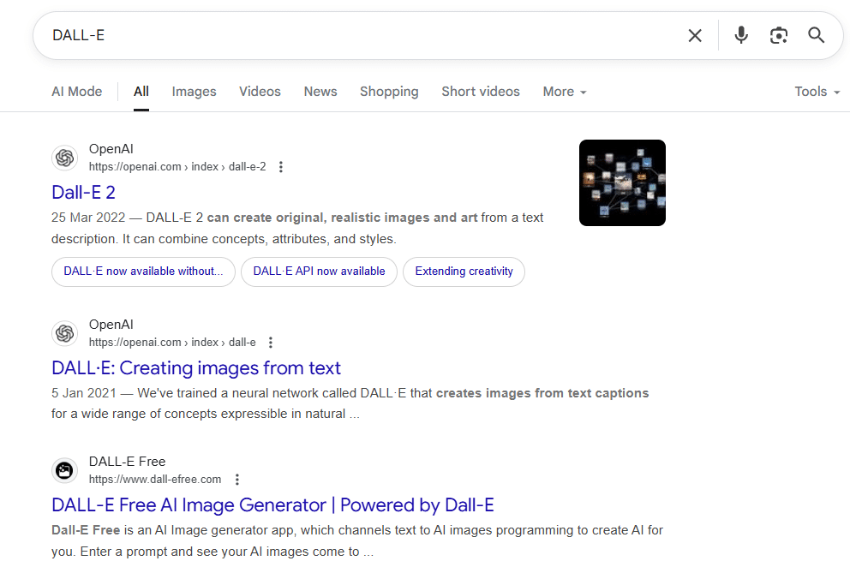Image resolution: width=850 pixels, height=567 pixels.
Task: Show Short videos results
Action: [x=481, y=92]
